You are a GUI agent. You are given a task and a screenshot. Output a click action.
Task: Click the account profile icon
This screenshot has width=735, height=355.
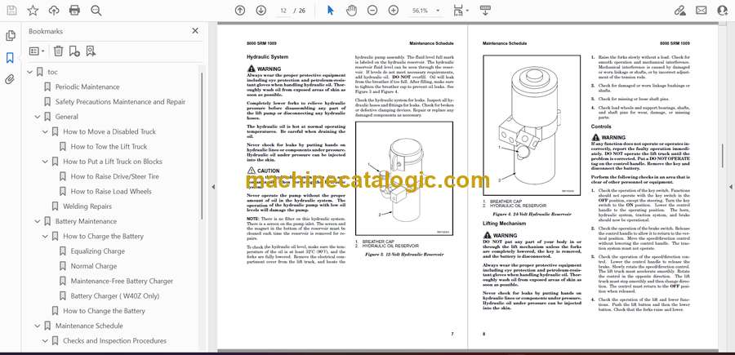723,11
